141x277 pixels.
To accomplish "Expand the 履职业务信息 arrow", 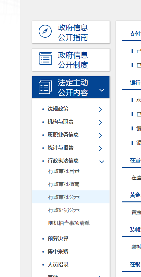I will 100,136.
